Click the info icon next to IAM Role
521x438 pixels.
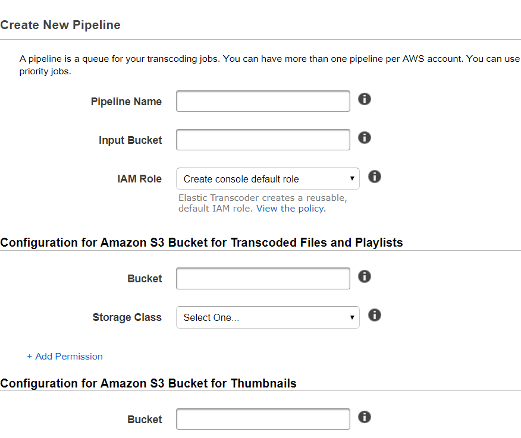pyautogui.click(x=375, y=177)
